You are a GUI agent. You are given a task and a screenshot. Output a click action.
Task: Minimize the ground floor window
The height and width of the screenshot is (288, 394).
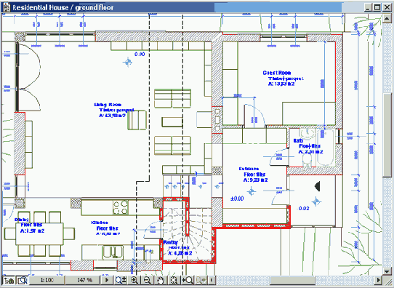click(x=368, y=7)
